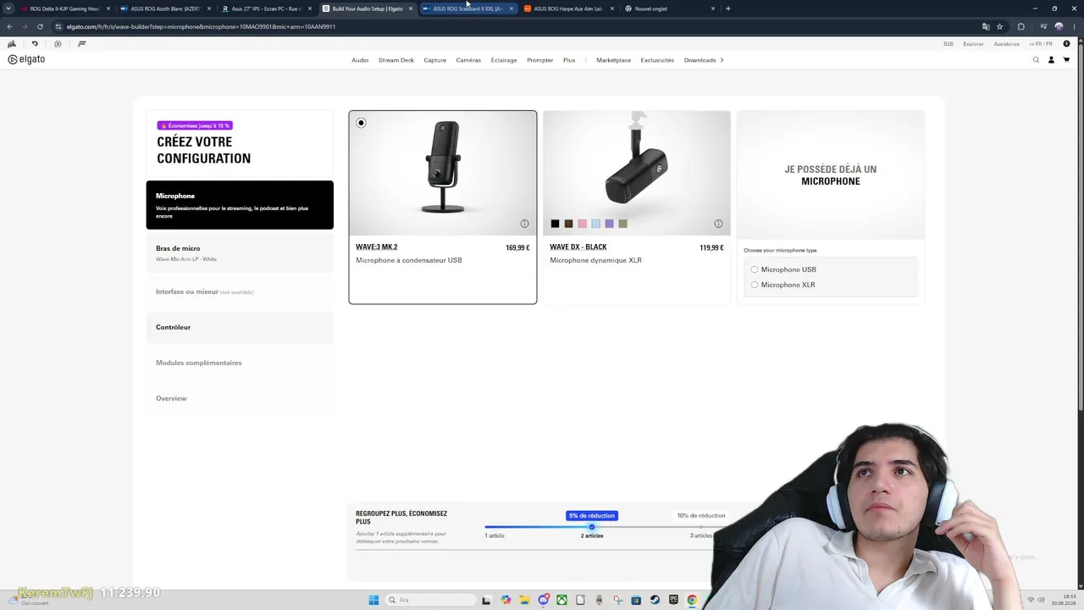The image size is (1084, 610).
Task: Open the B2B link
Action: point(948,44)
